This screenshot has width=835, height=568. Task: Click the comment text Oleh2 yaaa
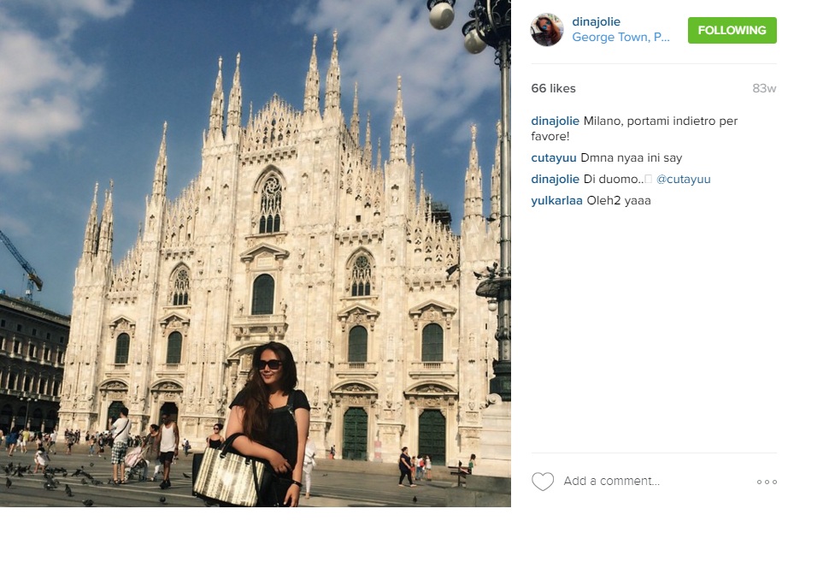(x=619, y=201)
